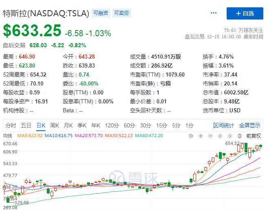Click the 委比 value -60.00%

pyautogui.click(x=89, y=83)
